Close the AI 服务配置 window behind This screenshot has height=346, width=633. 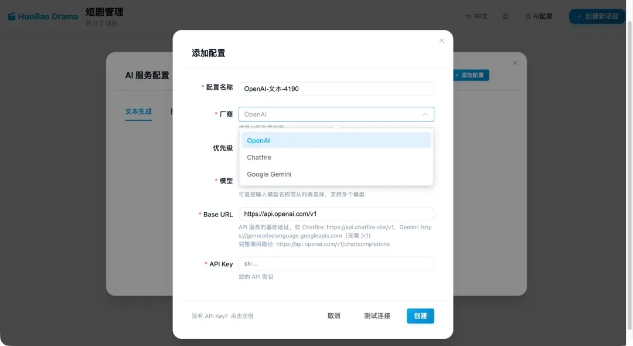pos(515,63)
